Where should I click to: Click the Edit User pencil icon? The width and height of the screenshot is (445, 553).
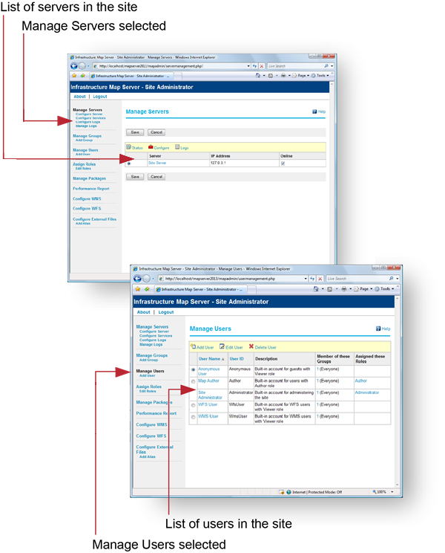click(222, 346)
